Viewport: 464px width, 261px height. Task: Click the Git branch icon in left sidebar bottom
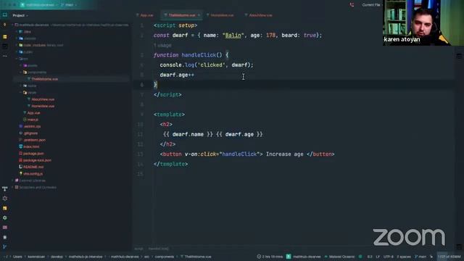[5, 246]
